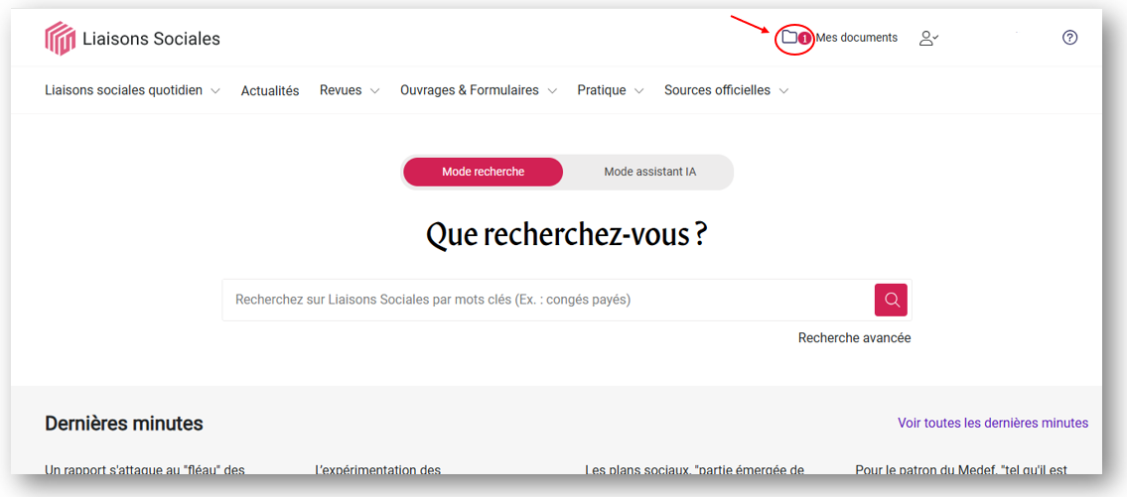The image size is (1127, 497).
Task: Switch to Mode recherche
Action: click(483, 173)
